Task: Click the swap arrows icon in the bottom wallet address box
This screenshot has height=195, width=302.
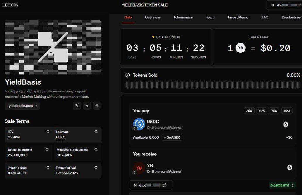Action: tap(164, 185)
